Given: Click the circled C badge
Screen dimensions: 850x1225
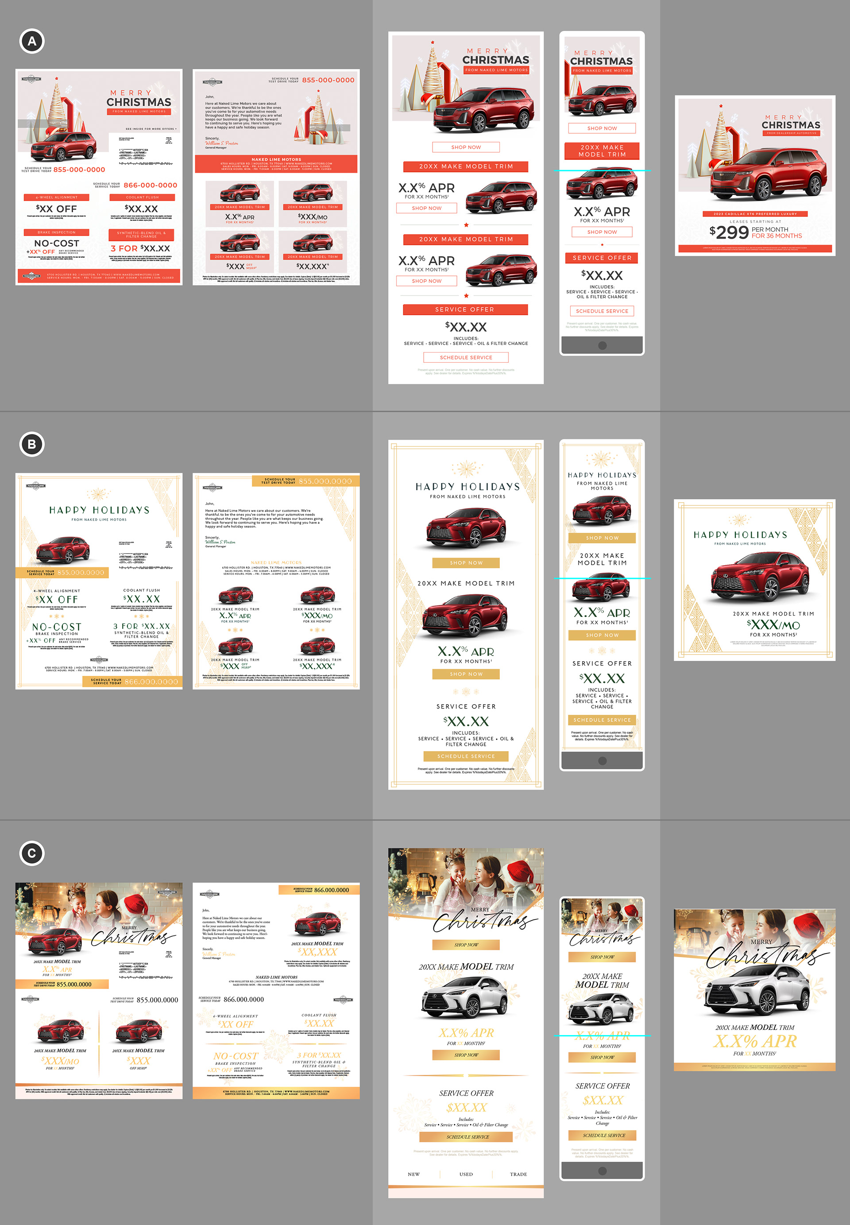Looking at the screenshot, I should tap(32, 853).
